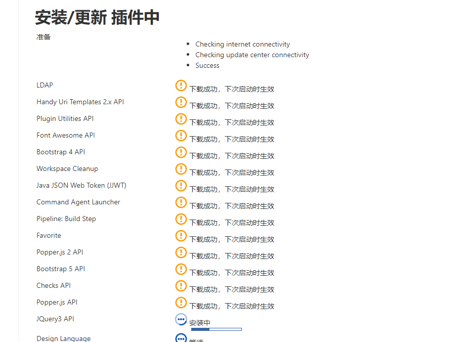This screenshot has width=472, height=342.
Task: Click the status icon beside Favorite plugin
Action: [181, 236]
